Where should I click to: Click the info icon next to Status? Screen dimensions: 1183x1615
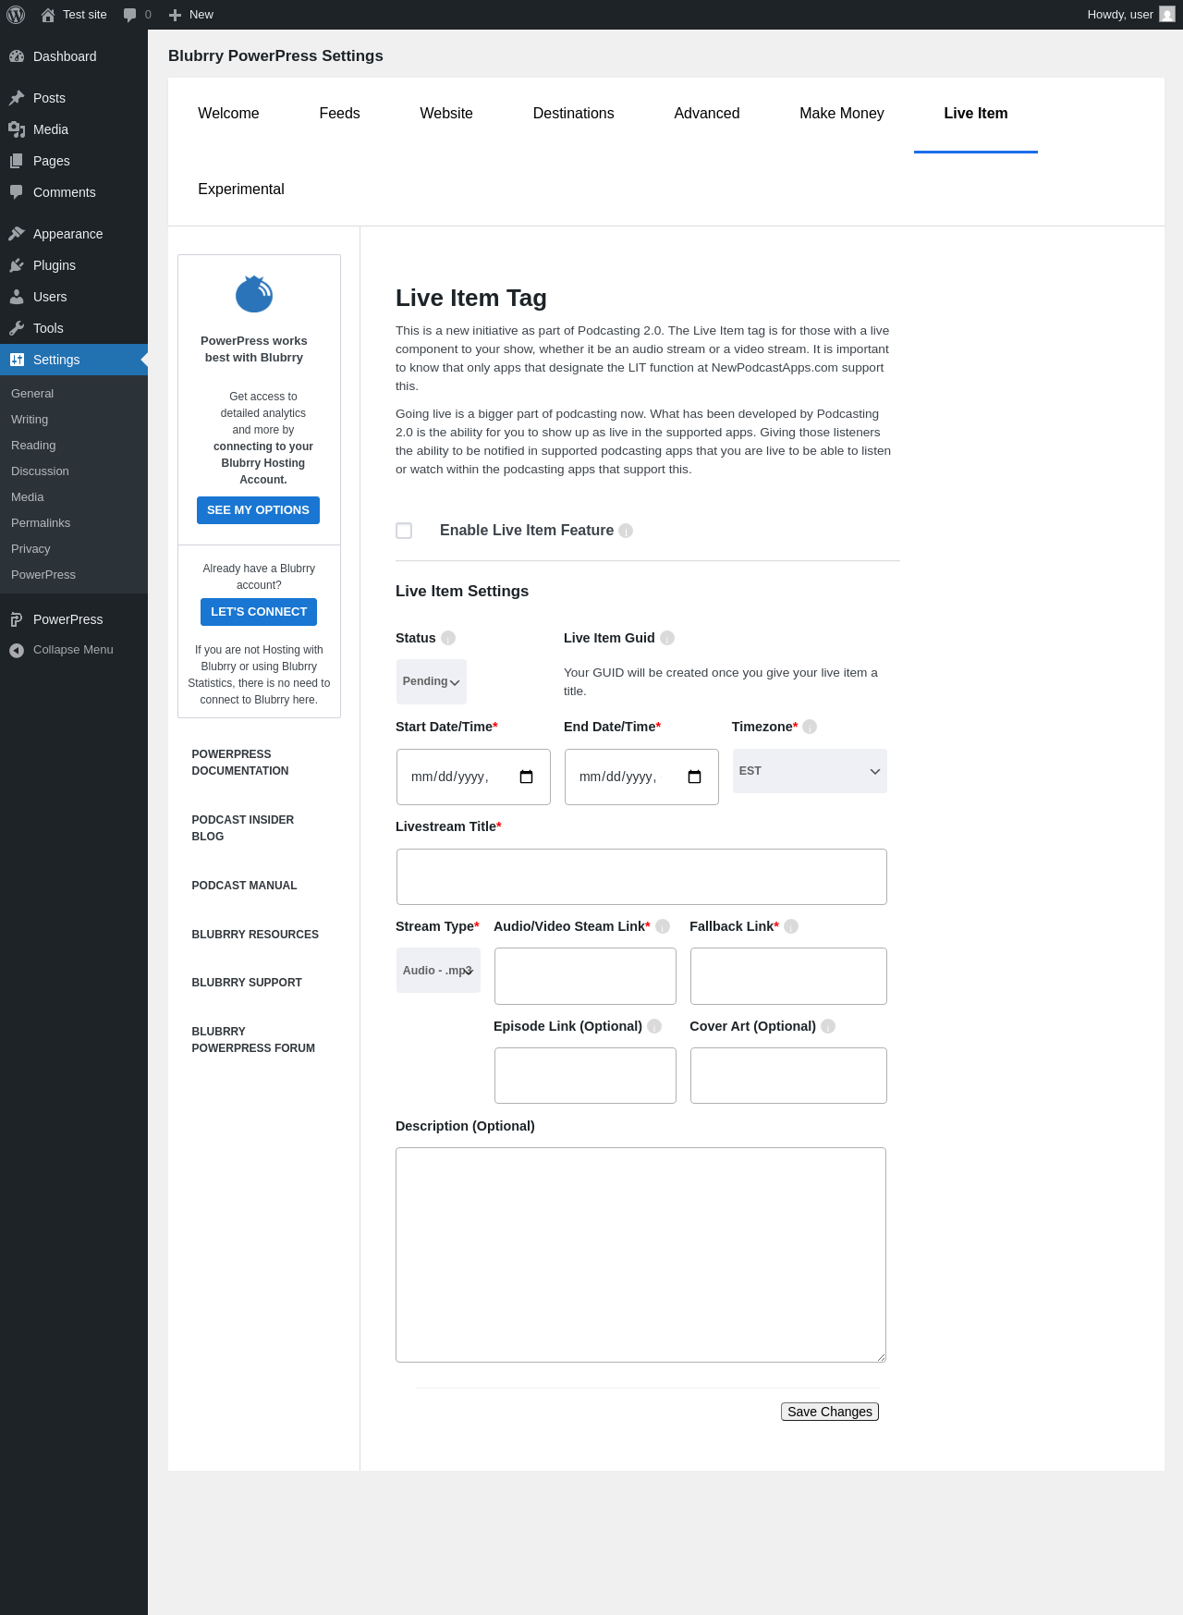coord(448,638)
